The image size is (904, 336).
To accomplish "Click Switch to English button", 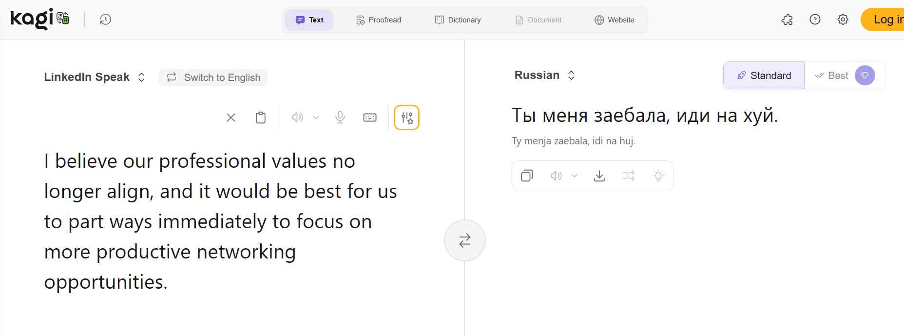I will click(213, 77).
